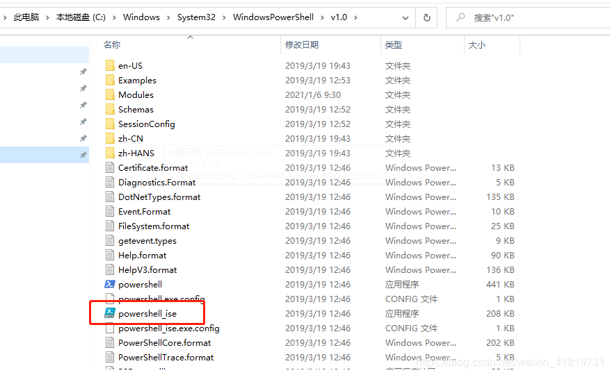The image size is (610, 375).
Task: Click the FileSystem.format file icon
Action: 110,226
